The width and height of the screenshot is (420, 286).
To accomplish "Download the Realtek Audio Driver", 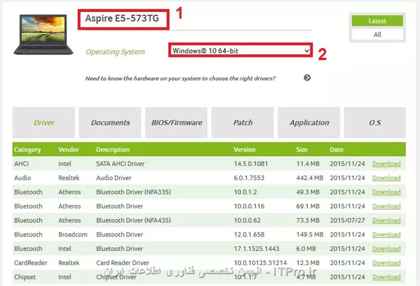I will [x=387, y=178].
